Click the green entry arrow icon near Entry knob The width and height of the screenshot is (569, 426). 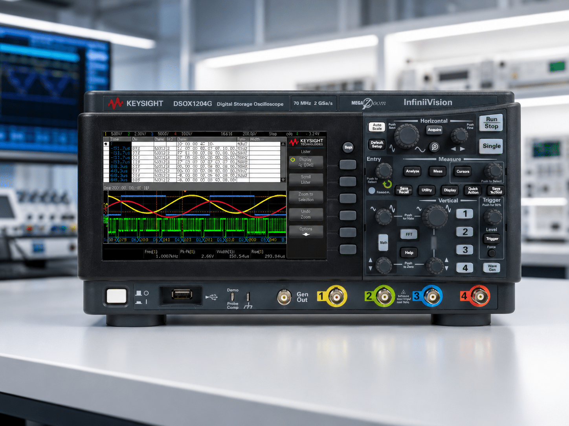tap(387, 184)
